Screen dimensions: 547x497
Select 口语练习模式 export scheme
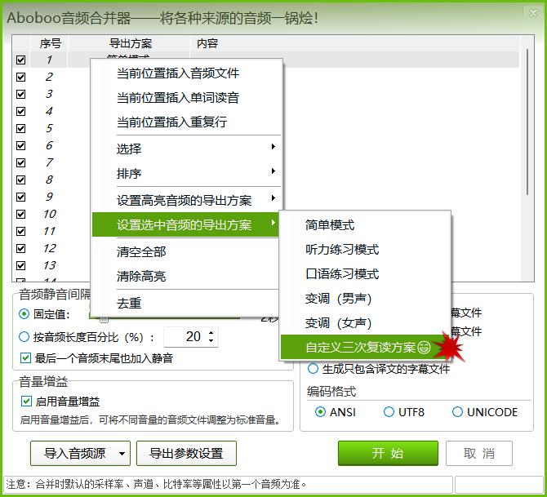365,273
